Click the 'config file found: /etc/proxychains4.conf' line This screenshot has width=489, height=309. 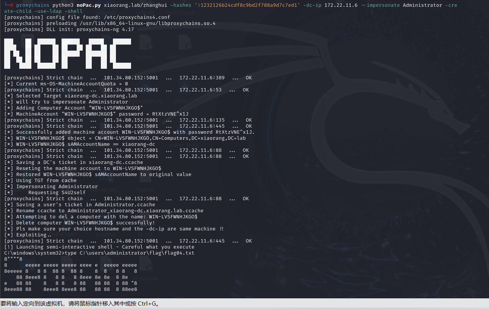pyautogui.click(x=87, y=17)
